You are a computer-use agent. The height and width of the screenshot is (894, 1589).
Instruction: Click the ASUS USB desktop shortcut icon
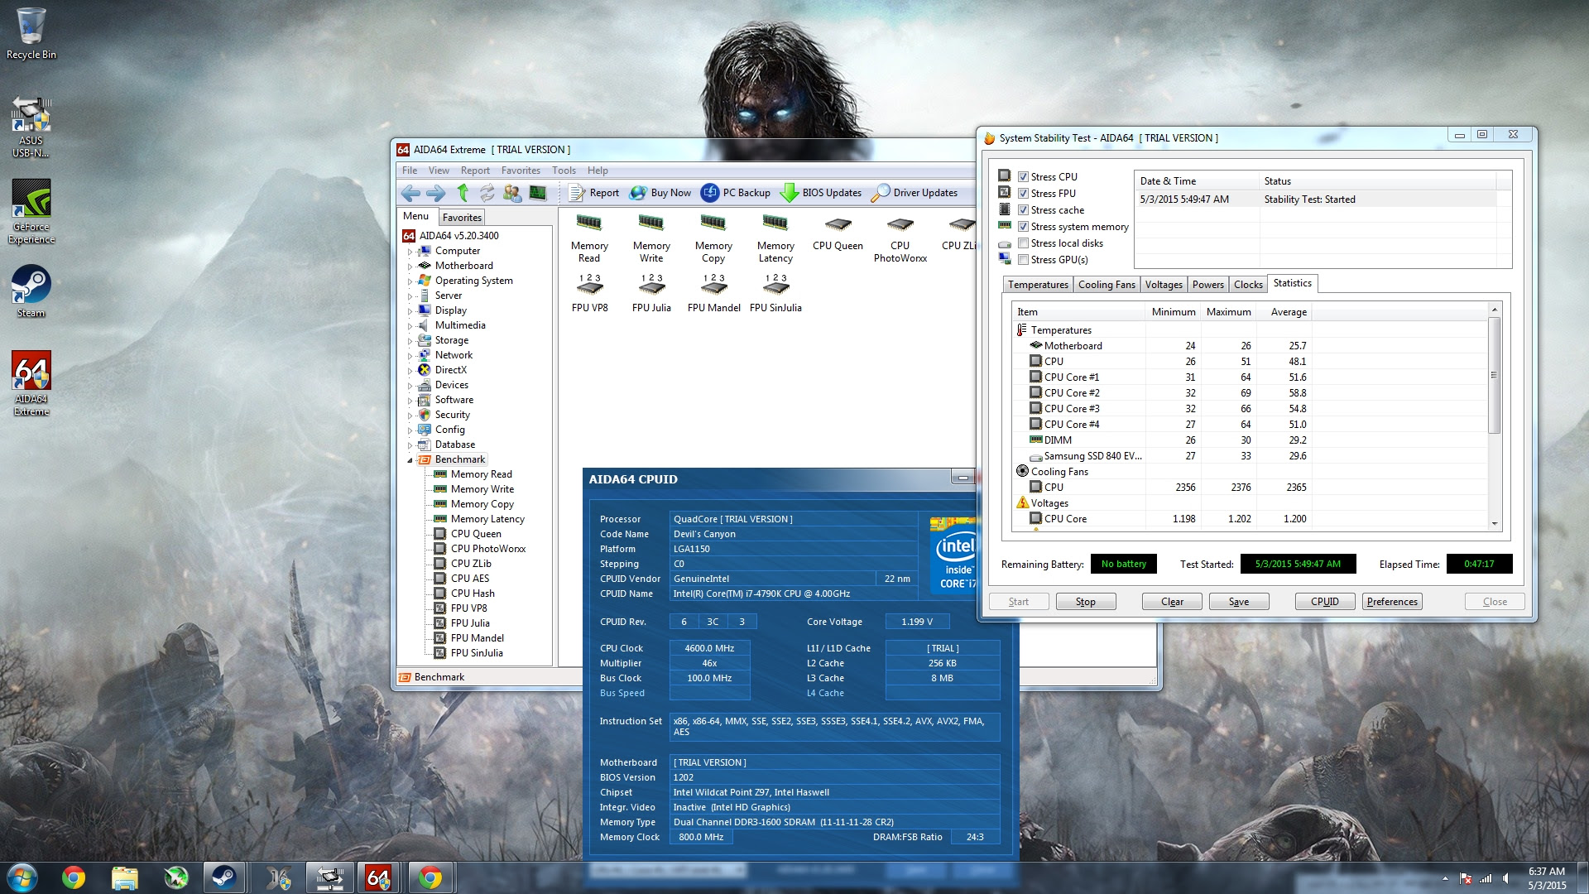point(31,126)
